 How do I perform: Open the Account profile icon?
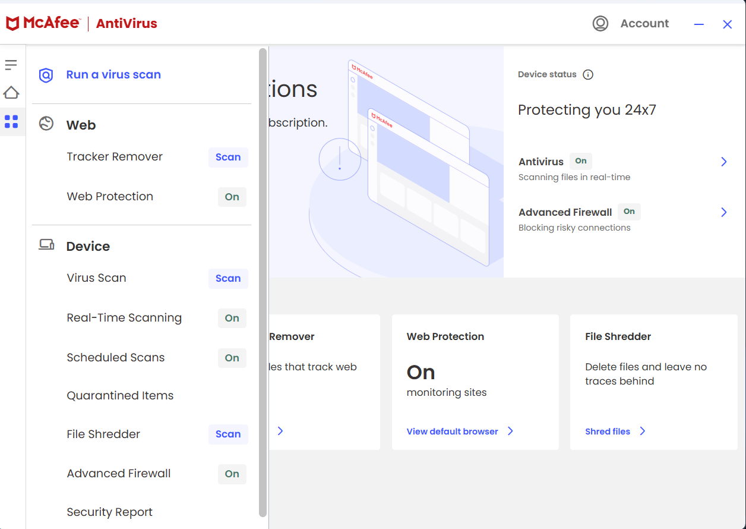600,24
